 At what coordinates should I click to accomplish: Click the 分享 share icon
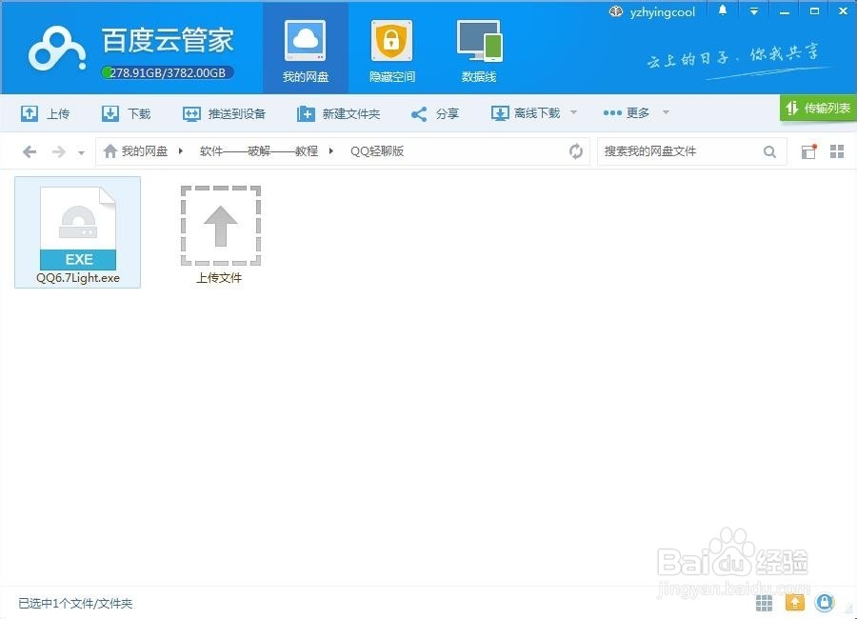click(419, 113)
